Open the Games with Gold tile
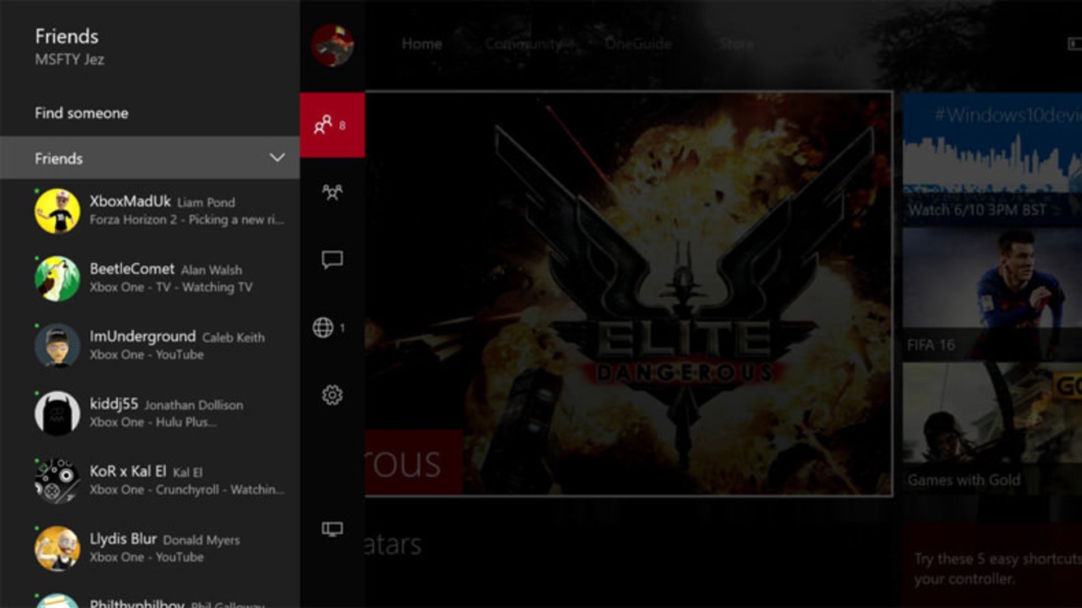Image resolution: width=1082 pixels, height=608 pixels. tap(992, 429)
